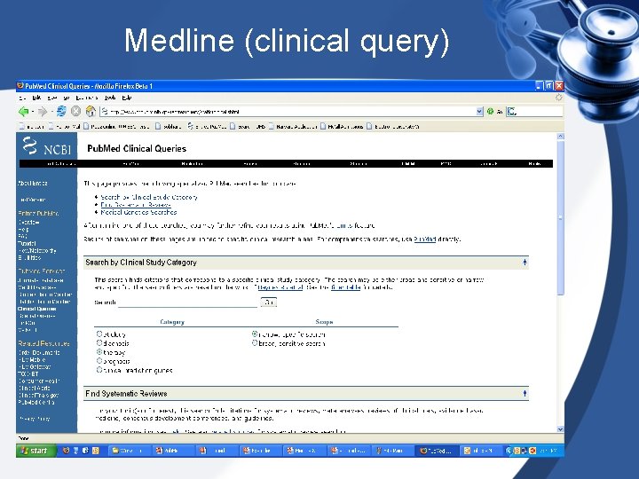This screenshot has height=479, width=639.
Task: Click the browser Back arrow button
Action: click(x=23, y=111)
